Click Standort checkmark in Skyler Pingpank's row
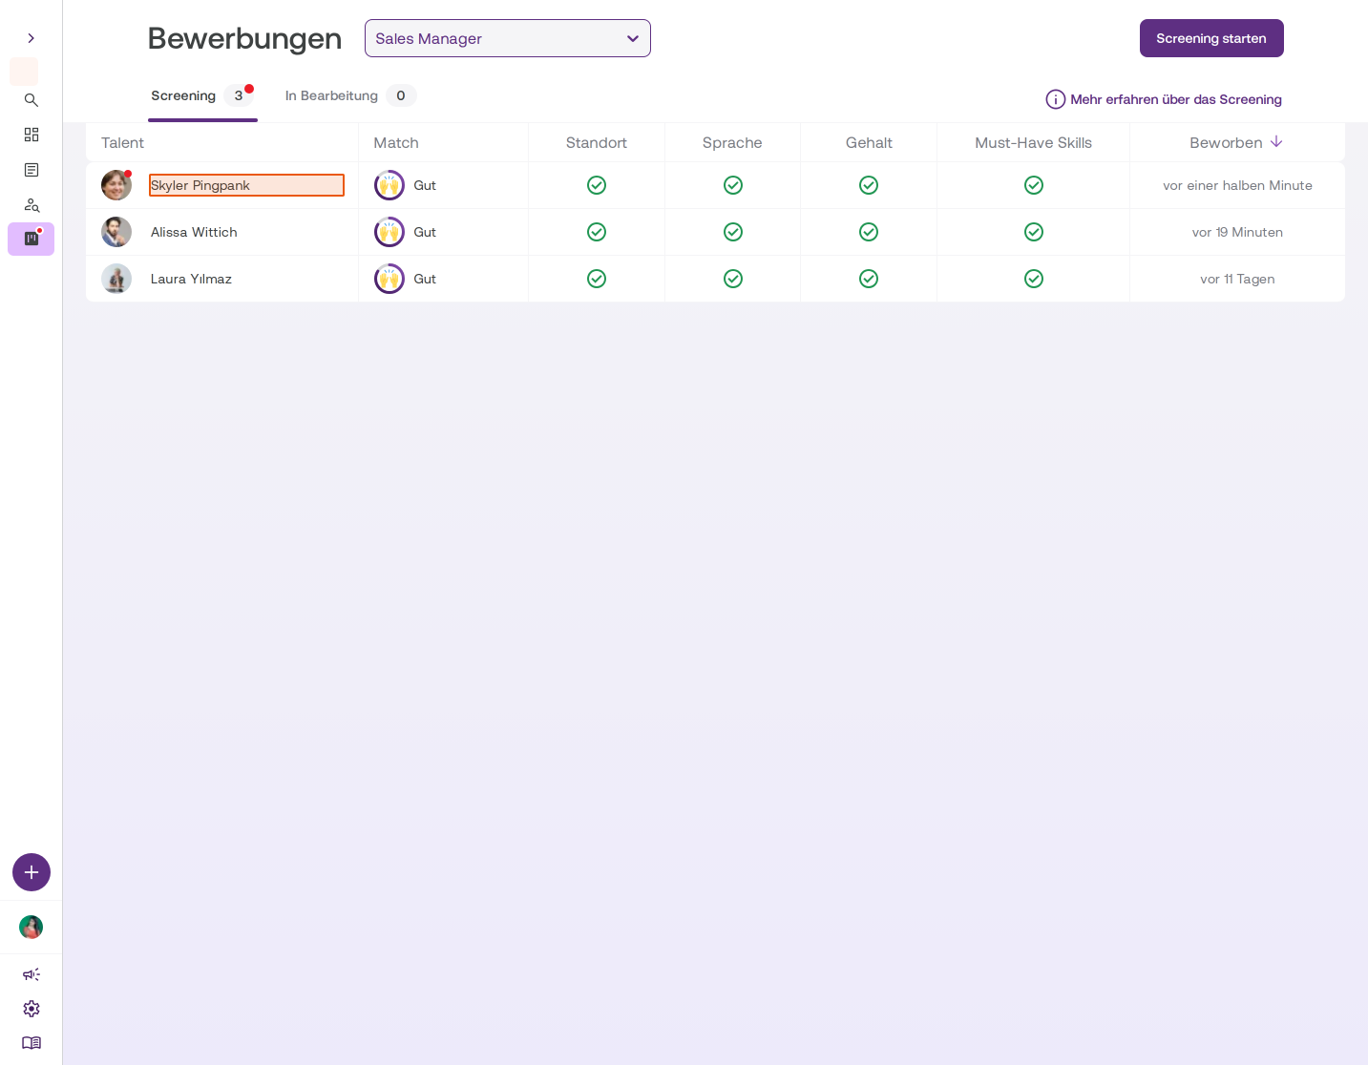This screenshot has height=1065, width=1368. (597, 185)
